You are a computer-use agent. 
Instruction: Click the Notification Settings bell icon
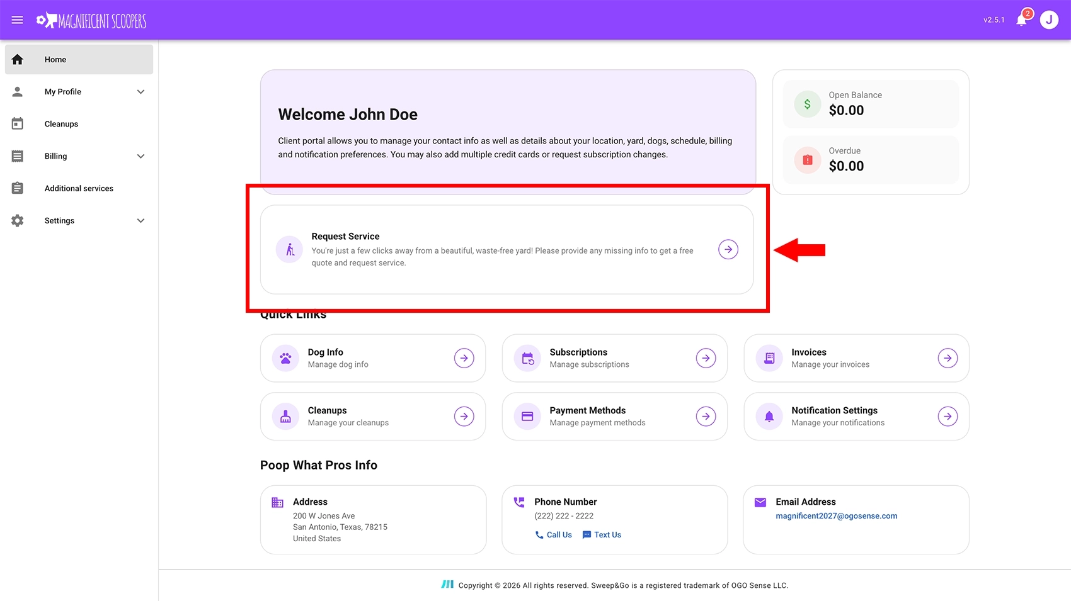[x=769, y=416]
